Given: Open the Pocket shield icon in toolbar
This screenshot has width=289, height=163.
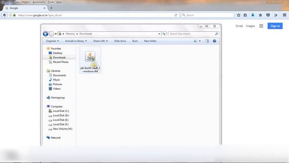Looking at the screenshot, I should [268, 15].
